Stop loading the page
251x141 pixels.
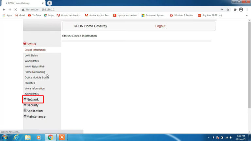tap(16, 9)
